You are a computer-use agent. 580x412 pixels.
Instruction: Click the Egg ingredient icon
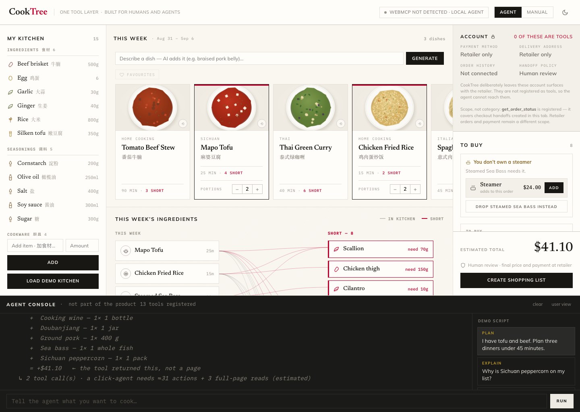(x=10, y=78)
